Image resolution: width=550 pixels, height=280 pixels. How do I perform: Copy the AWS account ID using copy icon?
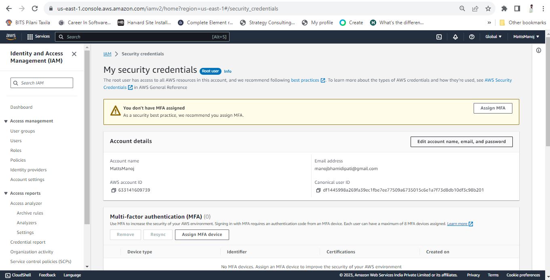(114, 190)
